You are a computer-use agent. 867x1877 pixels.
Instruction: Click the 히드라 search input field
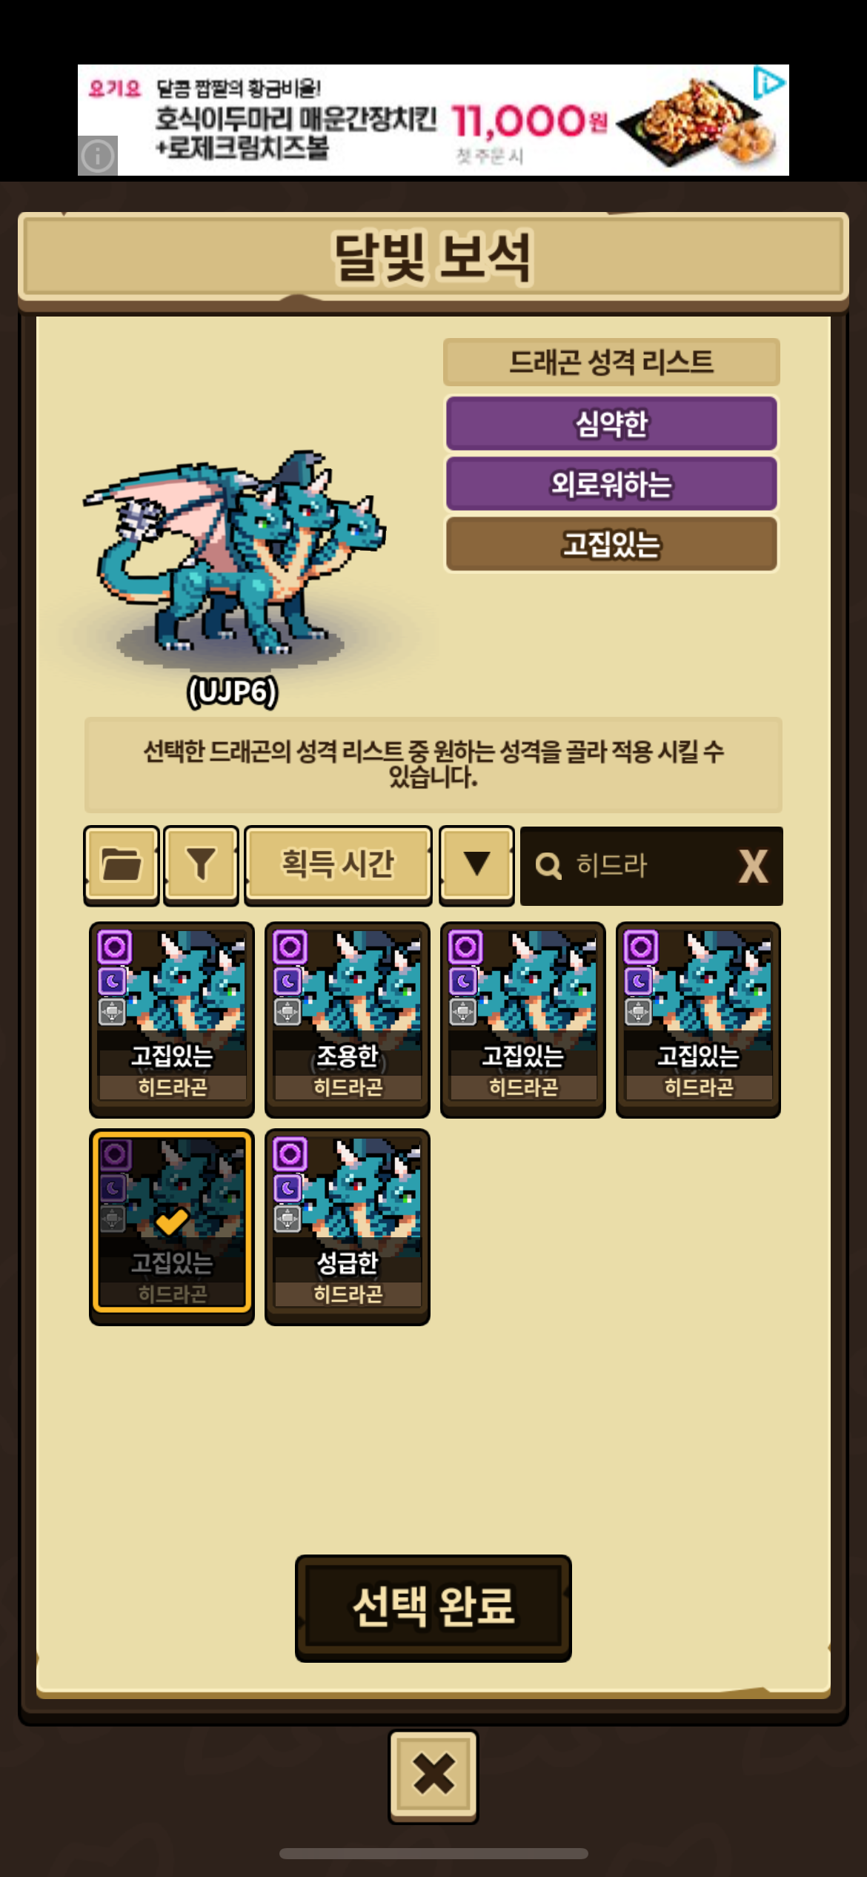(x=651, y=866)
